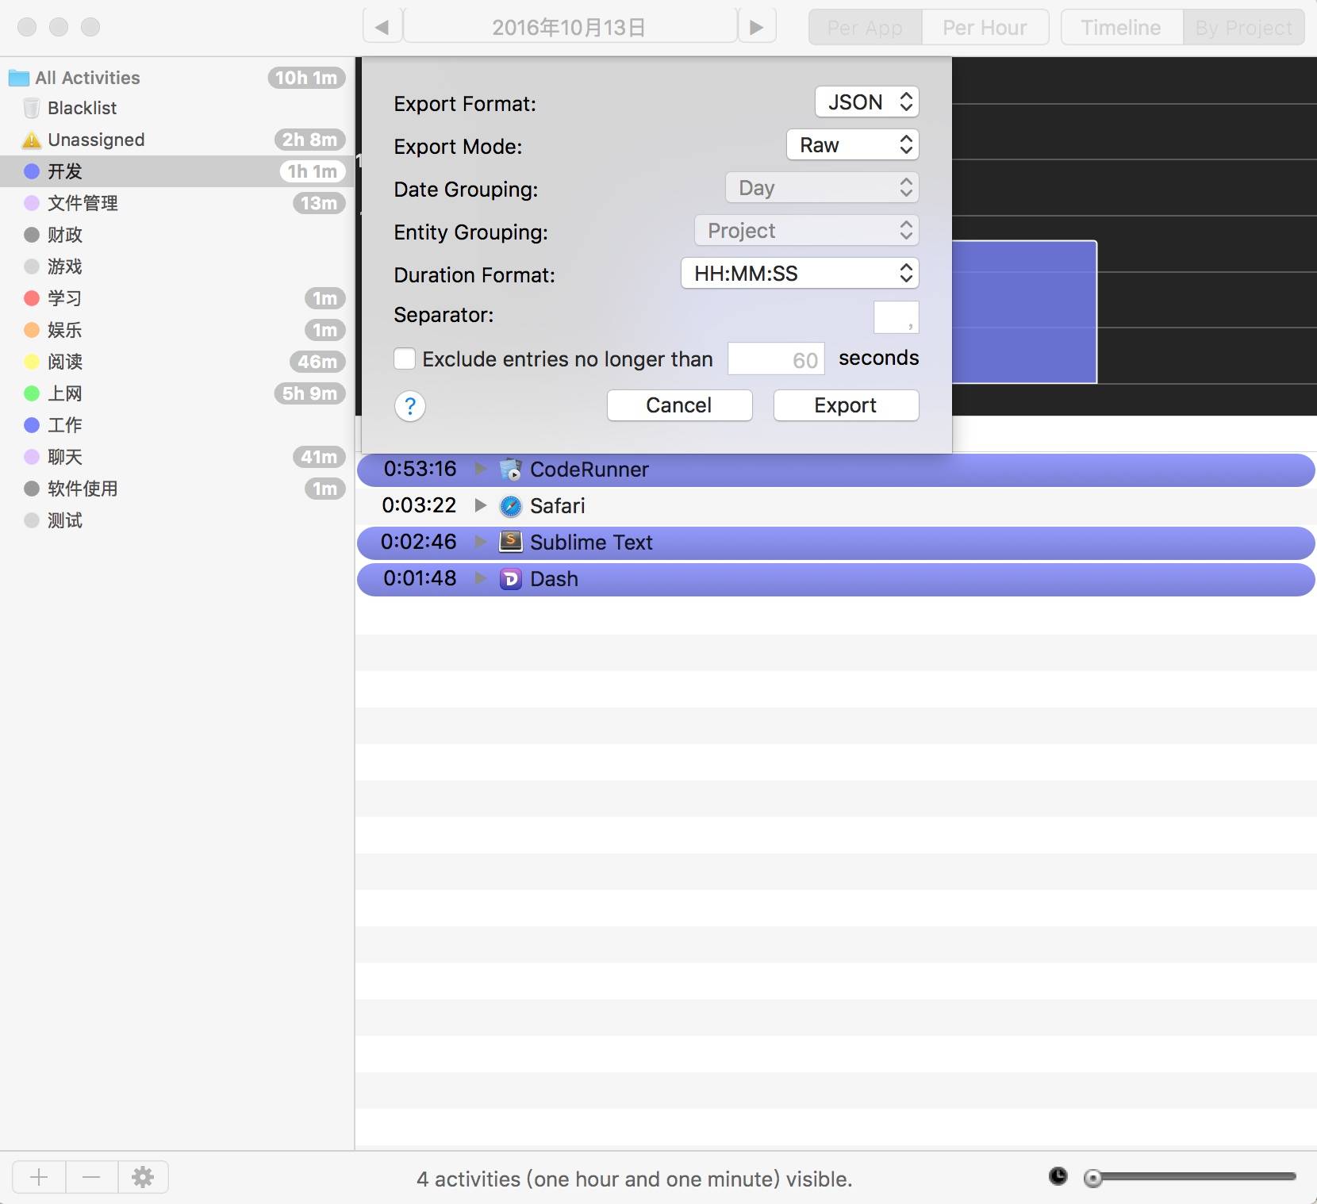
Task: Open the Export Format JSON dropdown
Action: tap(866, 102)
